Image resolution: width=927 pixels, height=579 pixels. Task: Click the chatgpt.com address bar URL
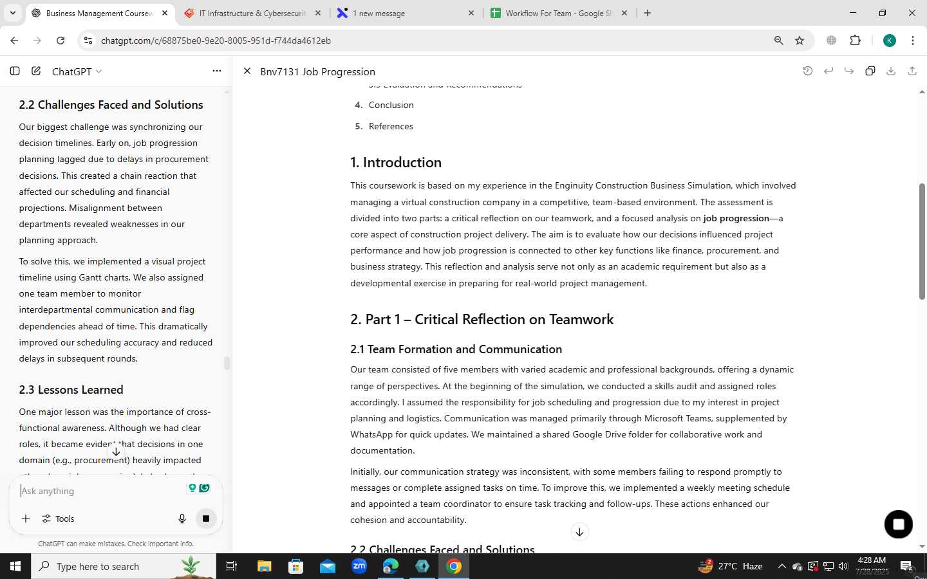[x=216, y=41]
